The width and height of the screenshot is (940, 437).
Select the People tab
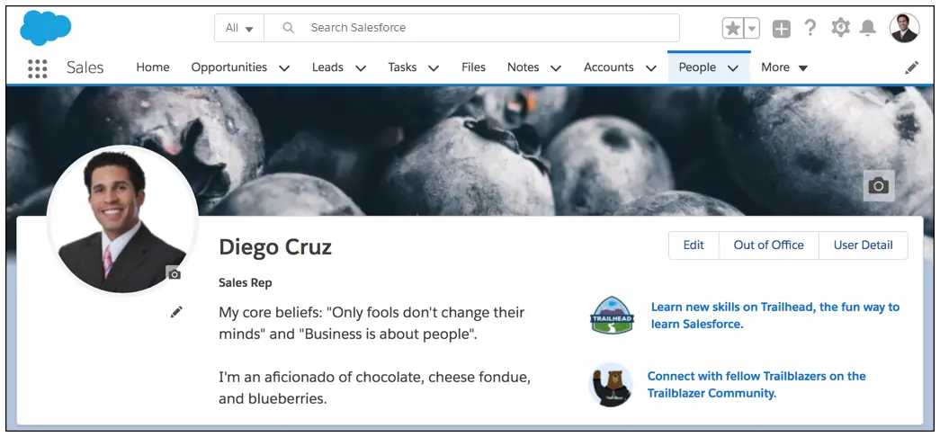point(697,67)
